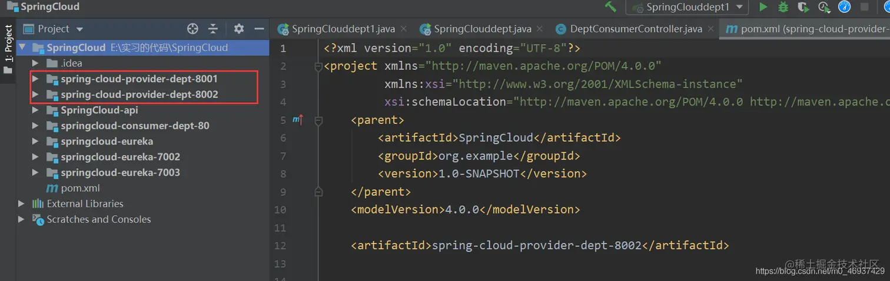Fold the project tag at line 2
Image resolution: width=890 pixels, height=281 pixels.
[x=318, y=66]
